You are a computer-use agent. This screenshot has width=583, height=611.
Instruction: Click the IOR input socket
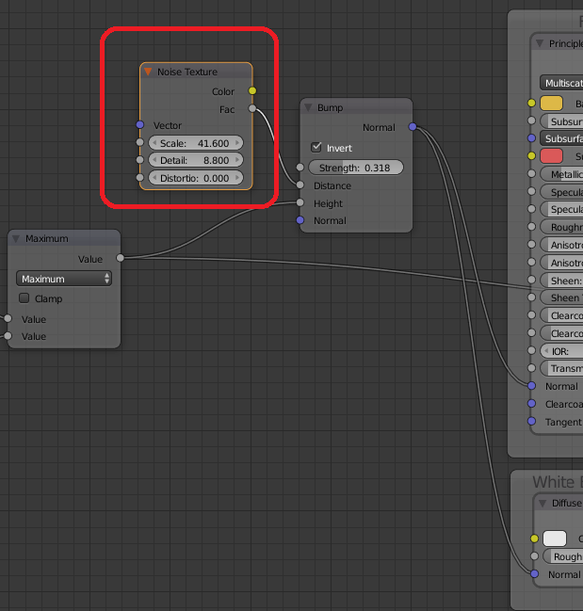pyautogui.click(x=531, y=350)
